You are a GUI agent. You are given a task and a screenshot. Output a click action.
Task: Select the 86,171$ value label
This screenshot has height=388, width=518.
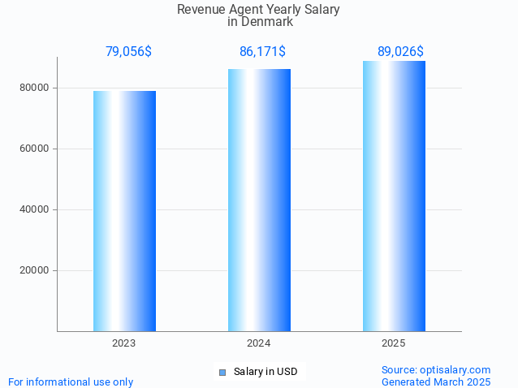(262, 52)
